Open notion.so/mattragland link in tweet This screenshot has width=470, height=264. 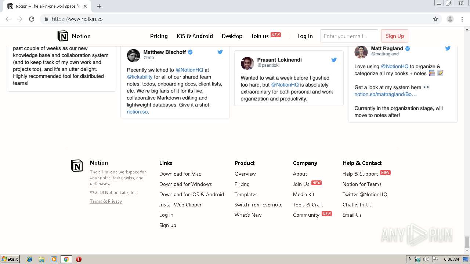pyautogui.click(x=386, y=94)
